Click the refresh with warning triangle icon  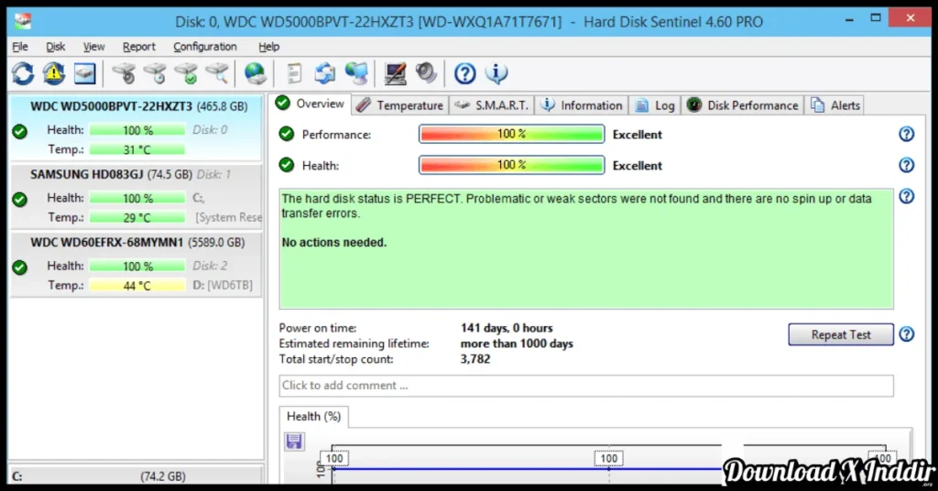54,73
